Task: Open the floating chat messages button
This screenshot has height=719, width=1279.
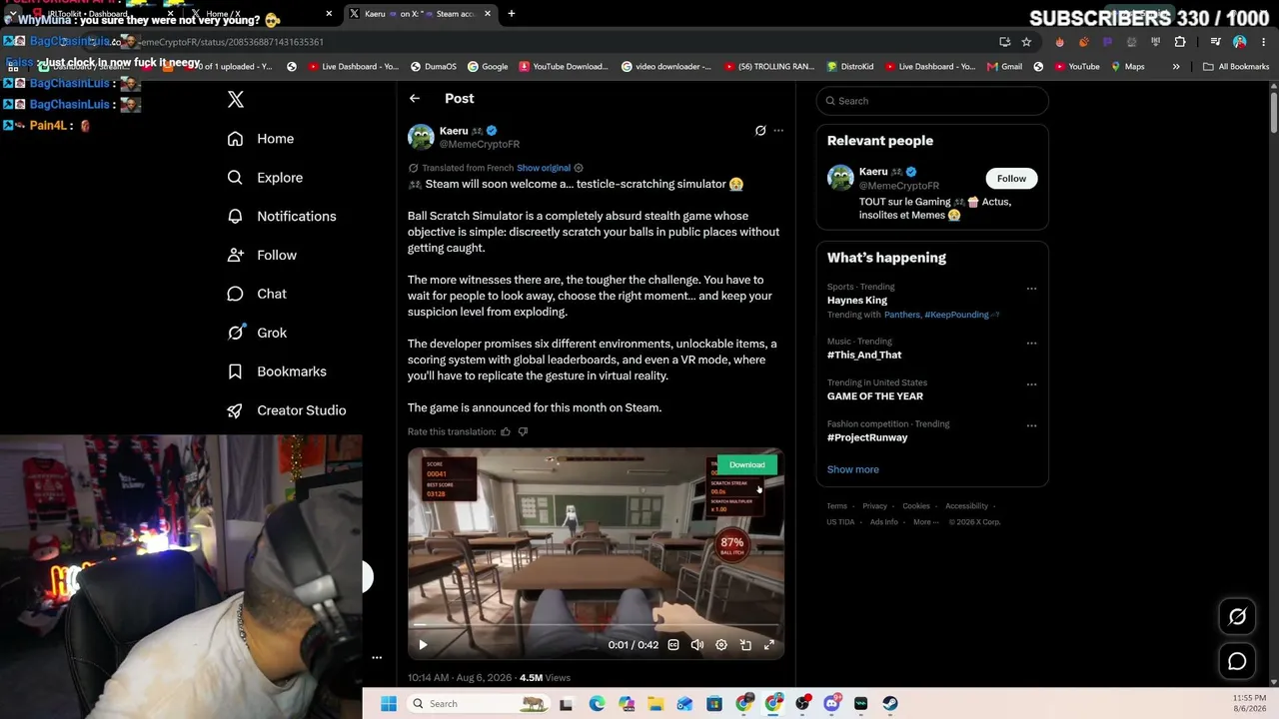Action: pyautogui.click(x=1237, y=661)
